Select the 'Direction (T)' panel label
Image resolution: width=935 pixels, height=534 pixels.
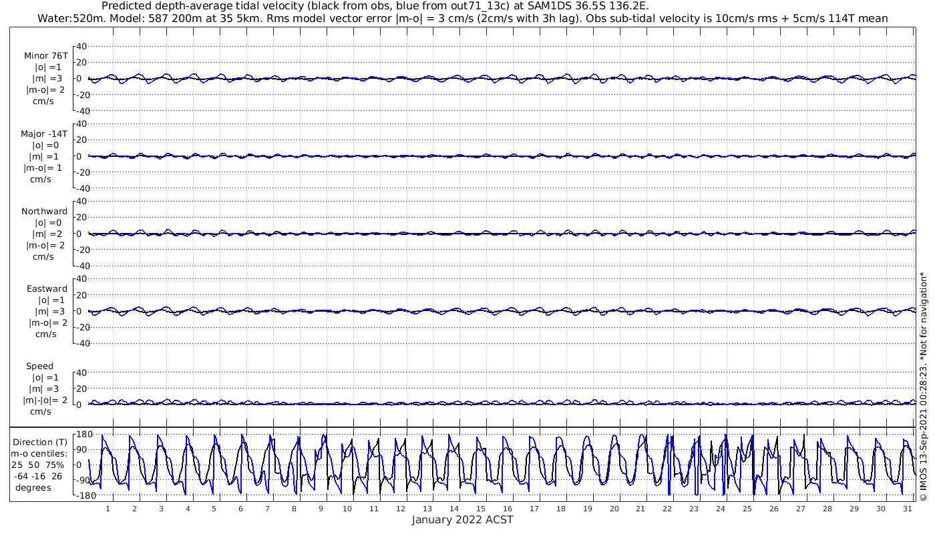coord(41,442)
